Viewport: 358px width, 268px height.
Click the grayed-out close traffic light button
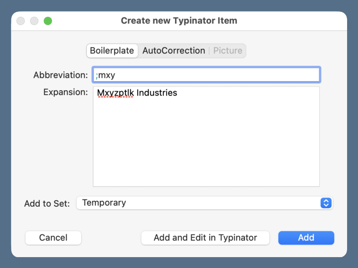[x=20, y=21]
